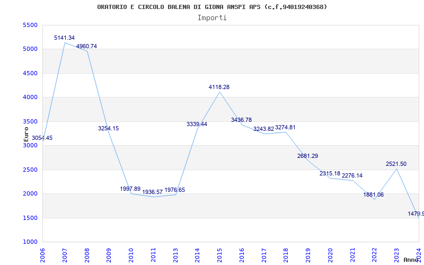This screenshot has width=424, height=265.
Task: Click the x-axis year 2018
Action: (x=286, y=255)
